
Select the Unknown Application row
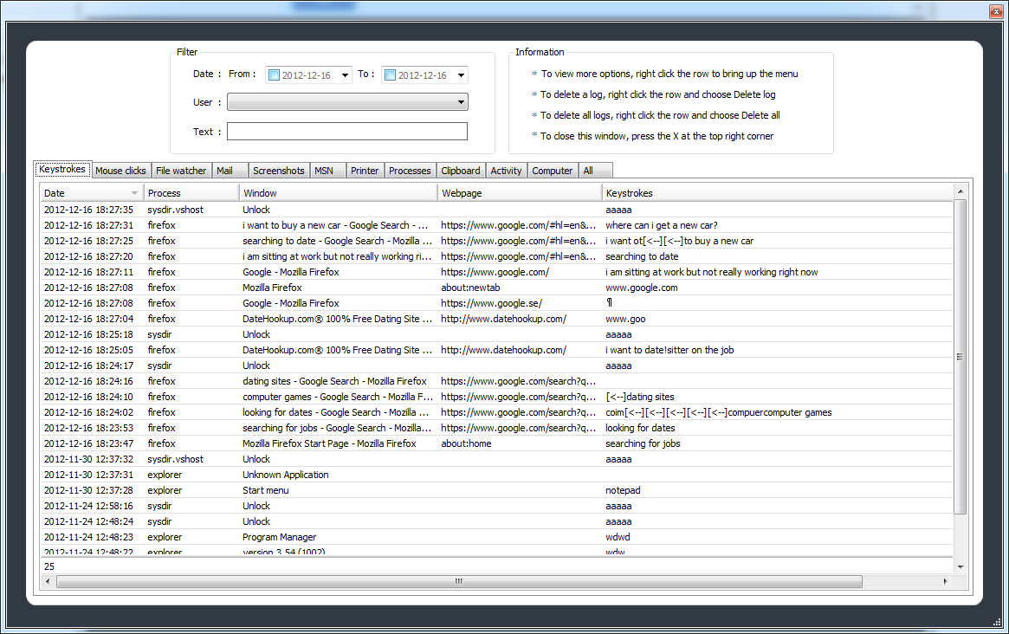click(496, 475)
